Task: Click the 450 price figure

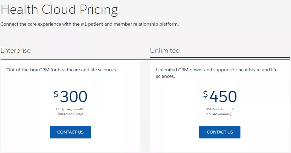Action: [x=223, y=97]
